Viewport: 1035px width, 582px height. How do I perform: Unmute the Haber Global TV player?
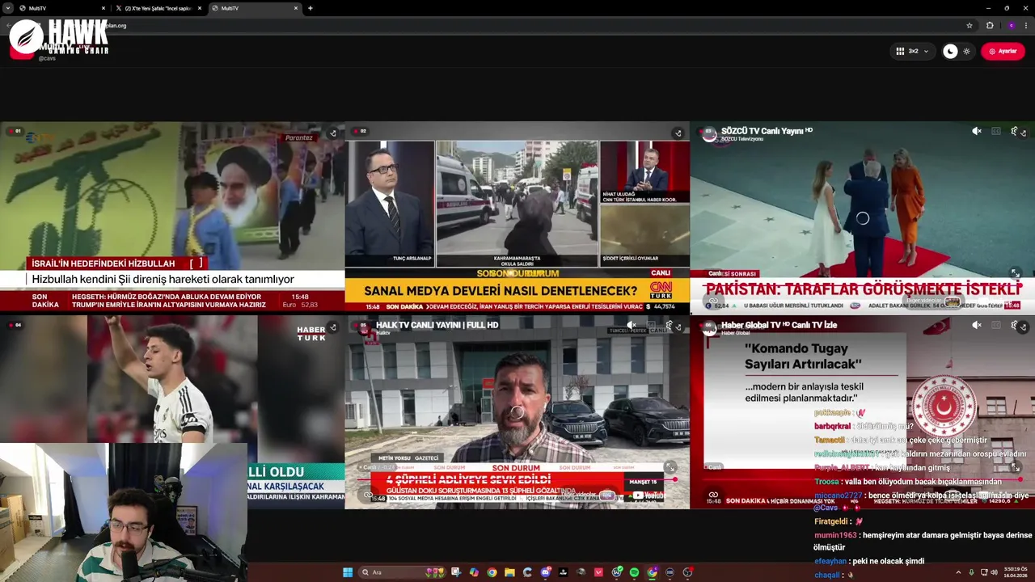click(x=977, y=325)
